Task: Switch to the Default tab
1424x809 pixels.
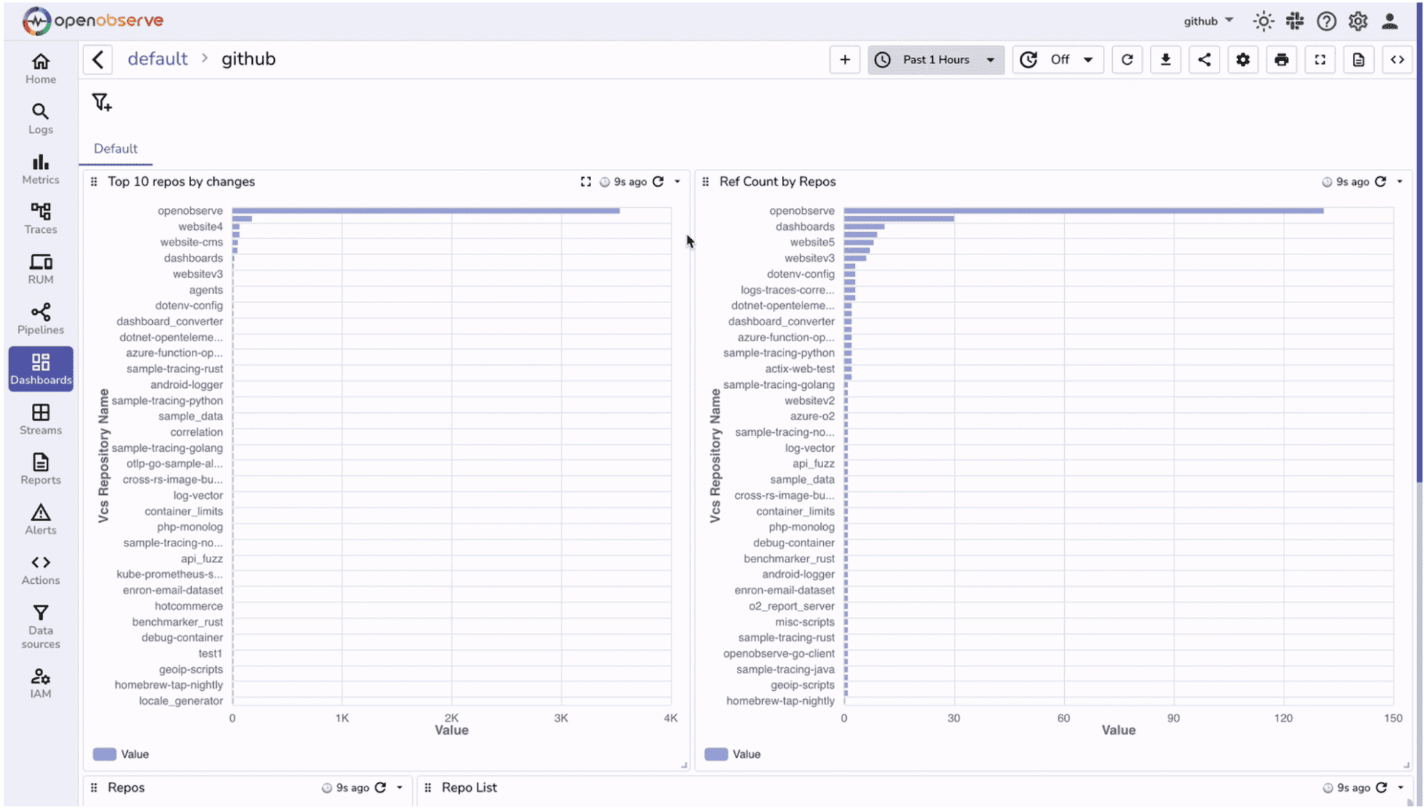Action: (x=115, y=149)
